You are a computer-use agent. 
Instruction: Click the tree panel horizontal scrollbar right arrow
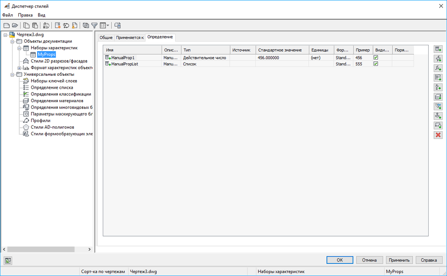click(90, 249)
